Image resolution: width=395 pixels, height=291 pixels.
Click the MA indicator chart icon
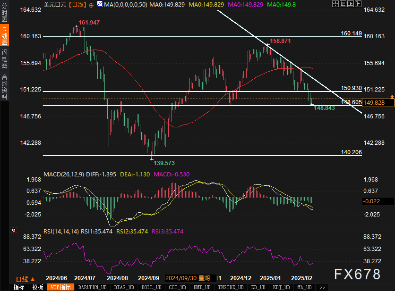click(100, 4)
